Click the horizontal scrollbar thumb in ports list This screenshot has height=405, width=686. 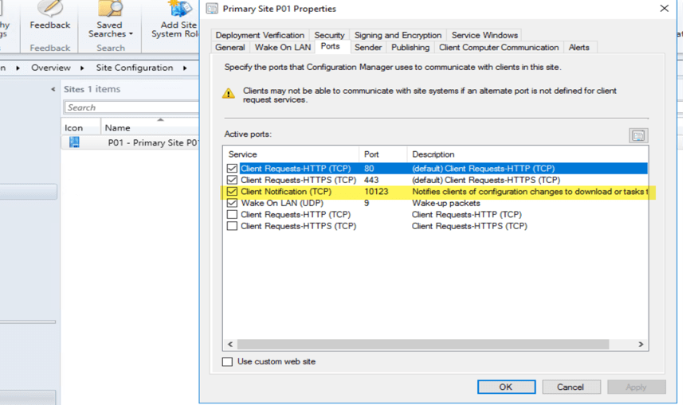[x=422, y=345]
